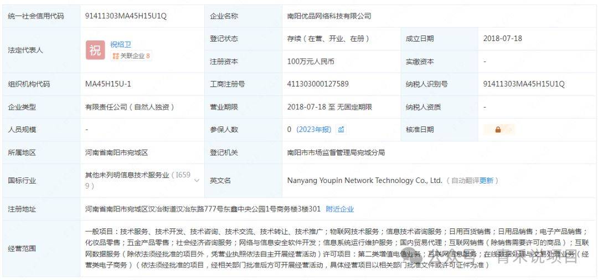Click the lock icon for 核准日期
This screenshot has width=598, height=280.
(498, 130)
